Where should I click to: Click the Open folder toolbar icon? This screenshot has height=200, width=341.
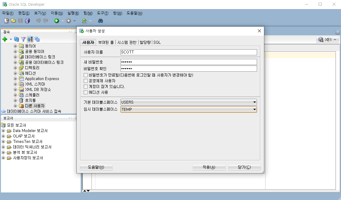tap(14, 21)
